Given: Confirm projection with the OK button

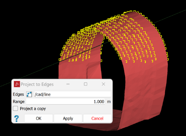Looking at the screenshot, I should coord(39,118).
